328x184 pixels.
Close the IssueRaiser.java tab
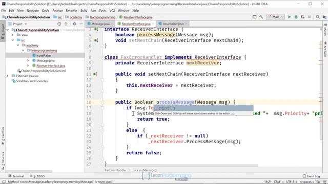pyautogui.click(x=186, y=24)
